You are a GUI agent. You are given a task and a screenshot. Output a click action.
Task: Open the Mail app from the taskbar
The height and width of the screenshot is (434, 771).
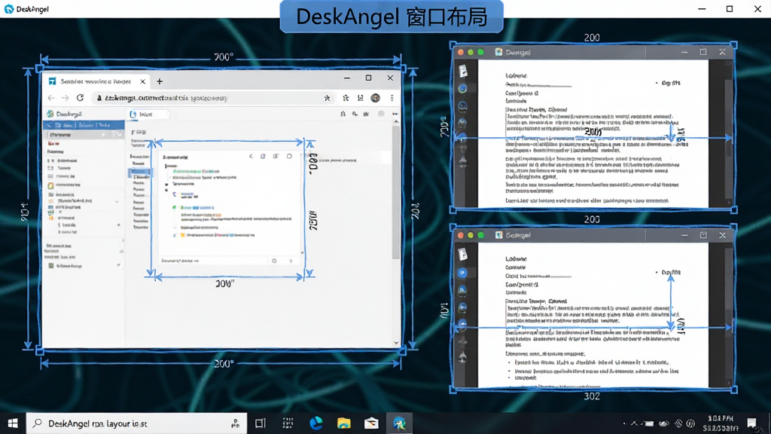coord(371,423)
